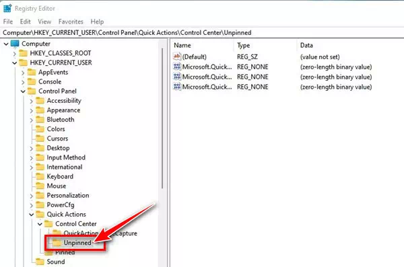The height and width of the screenshot is (267, 404).
Task: Select HKEY_CLASSES_ROOT folder icon
Action: (x=23, y=53)
